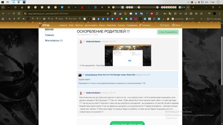Switch to the App Store tab

(x=62, y=7)
